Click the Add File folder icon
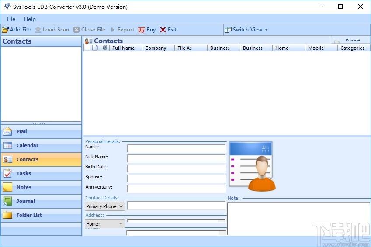 tap(5, 30)
